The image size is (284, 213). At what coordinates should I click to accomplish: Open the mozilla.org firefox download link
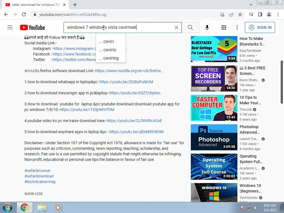coord(130,71)
